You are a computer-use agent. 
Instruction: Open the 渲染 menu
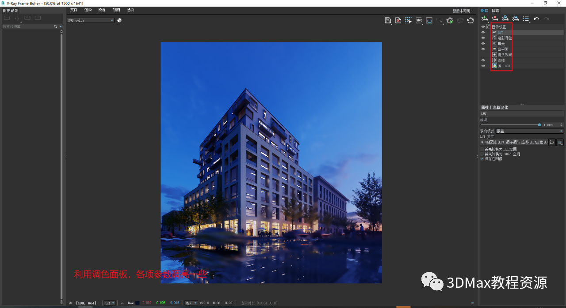tap(88, 10)
